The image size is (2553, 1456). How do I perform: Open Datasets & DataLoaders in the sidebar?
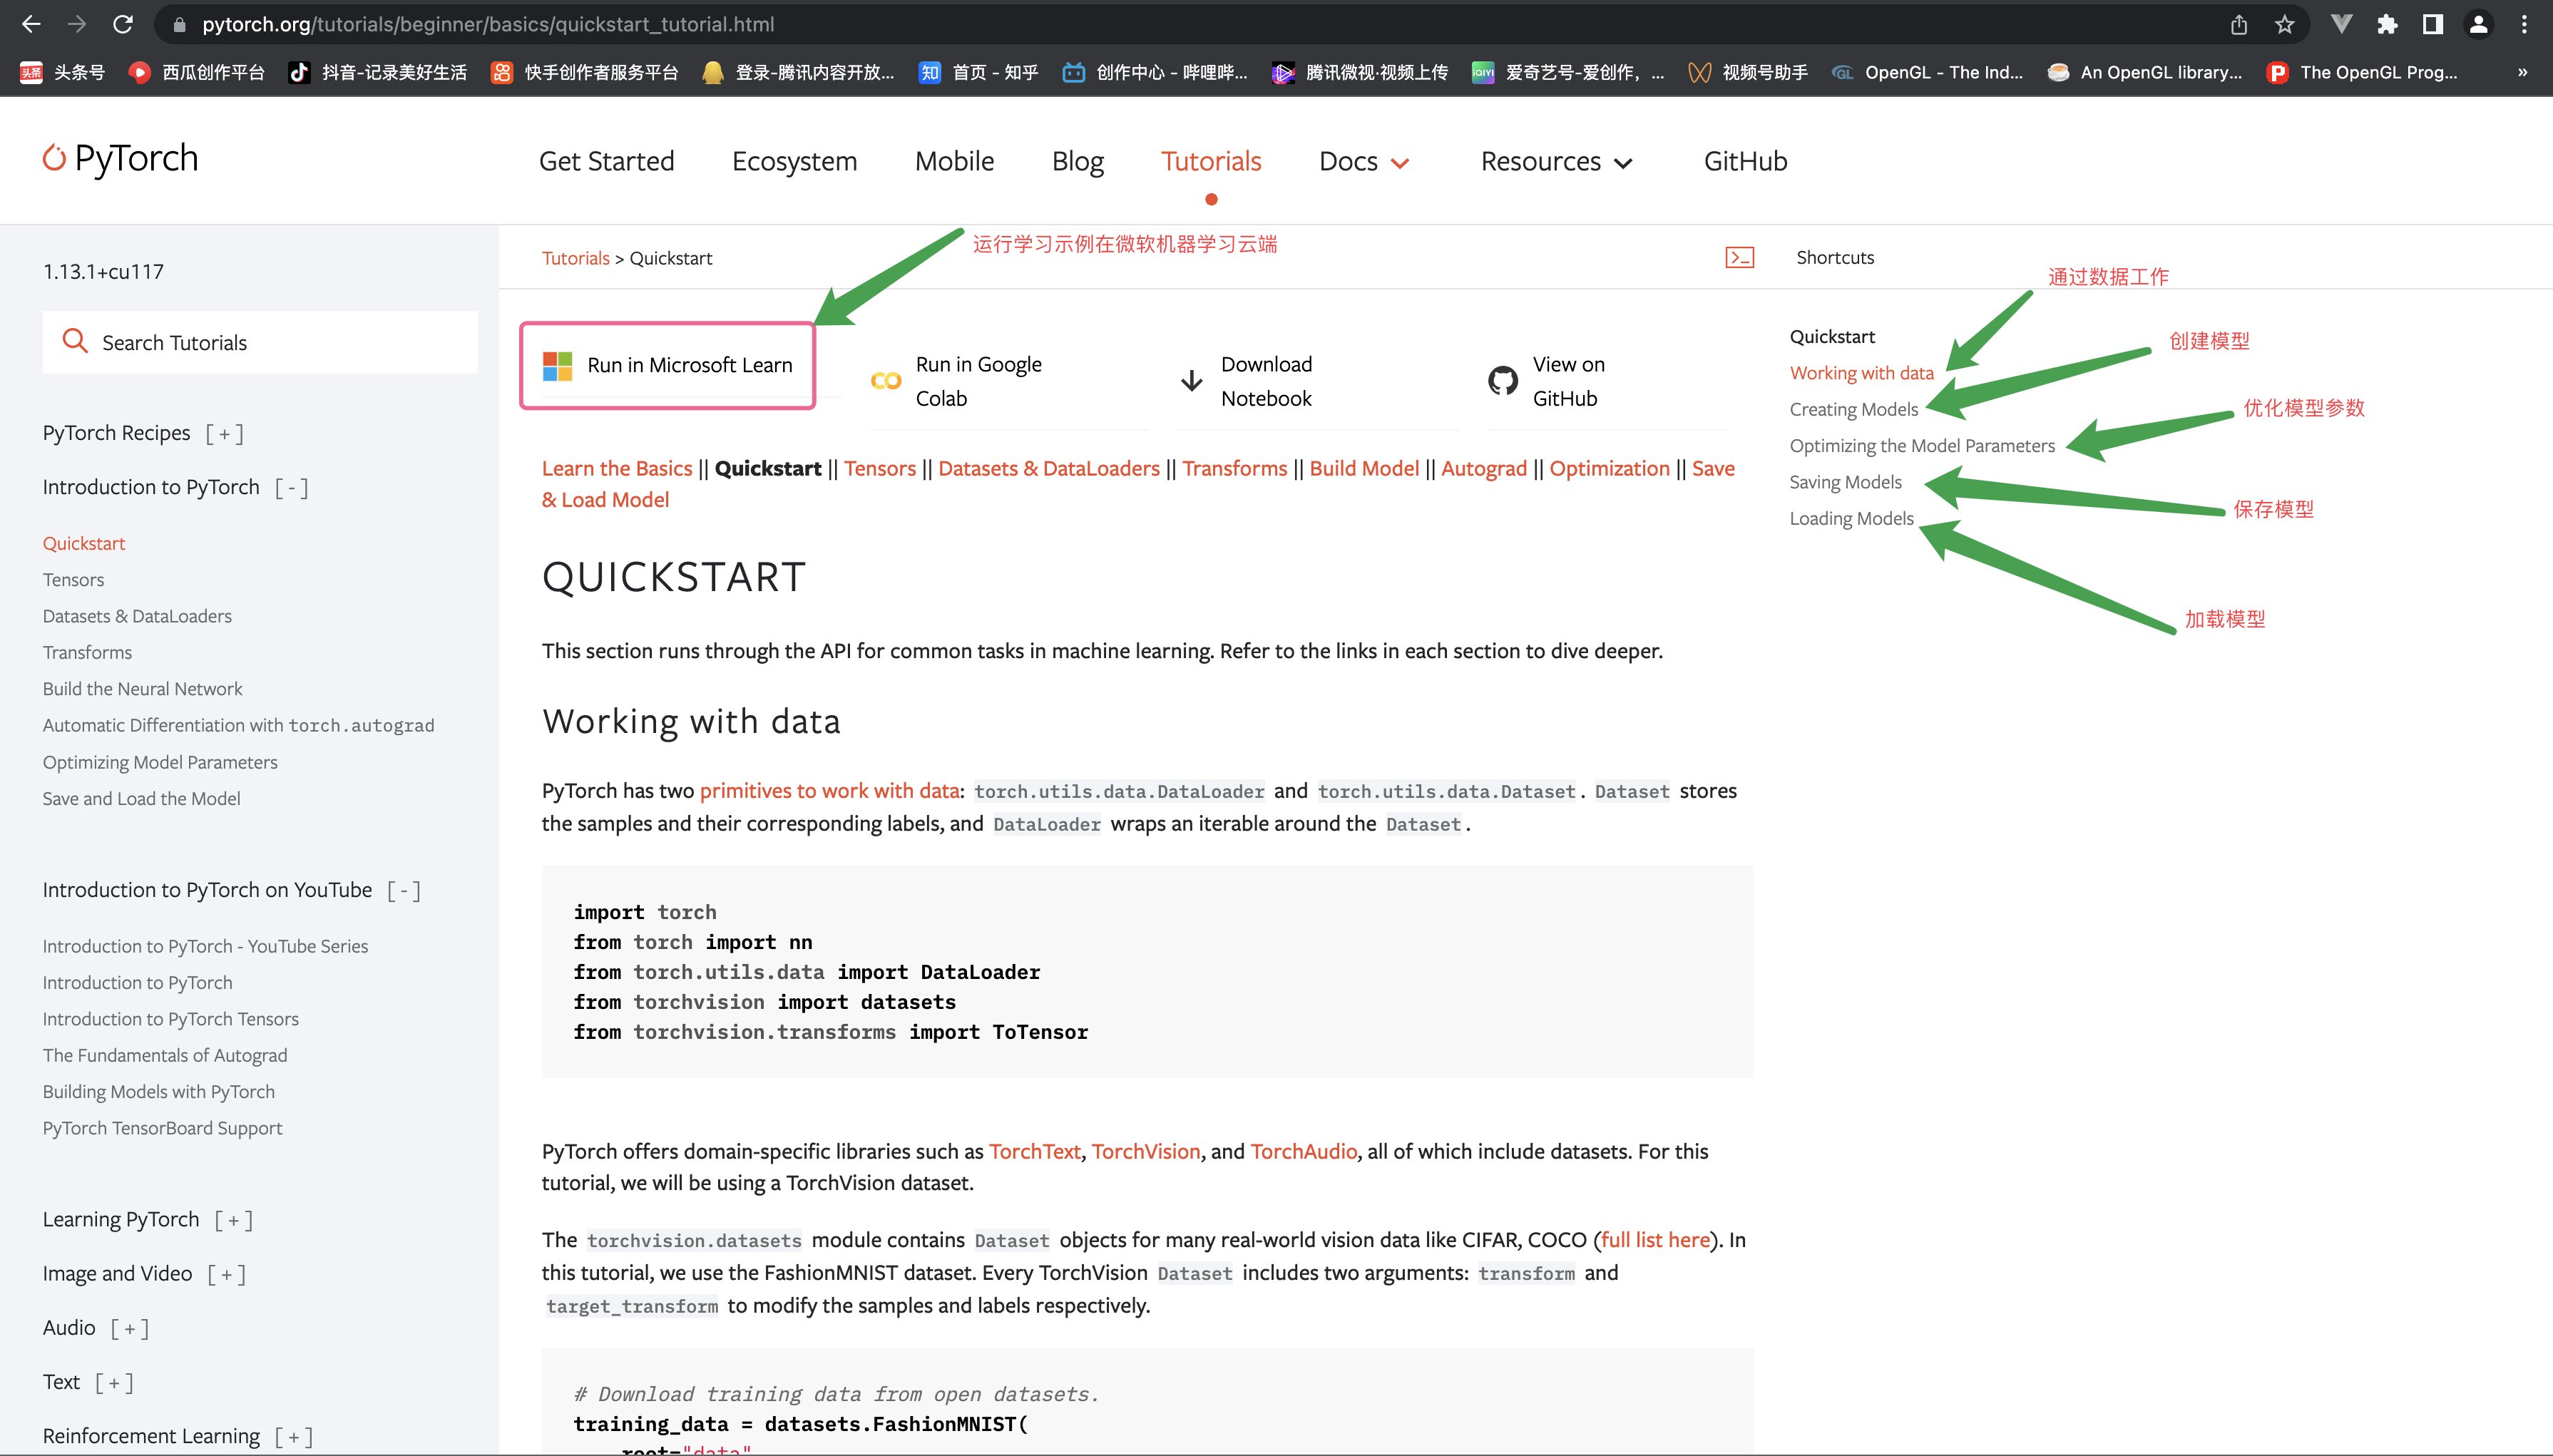click(137, 616)
